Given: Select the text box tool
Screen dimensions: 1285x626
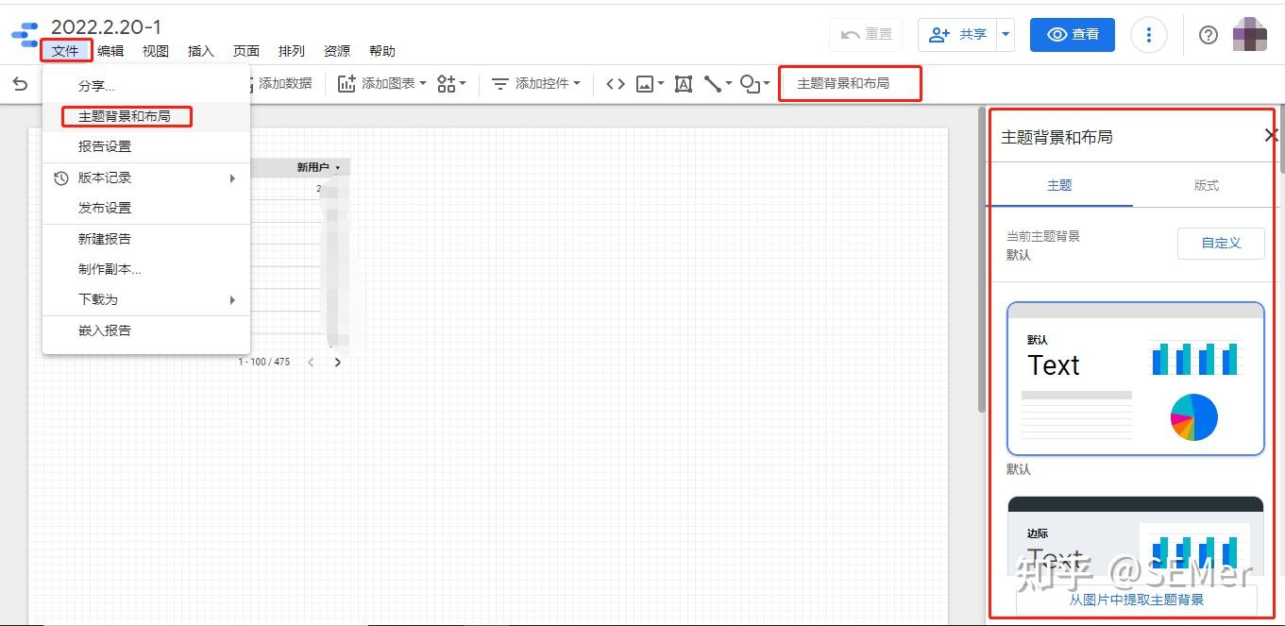Looking at the screenshot, I should [x=683, y=83].
